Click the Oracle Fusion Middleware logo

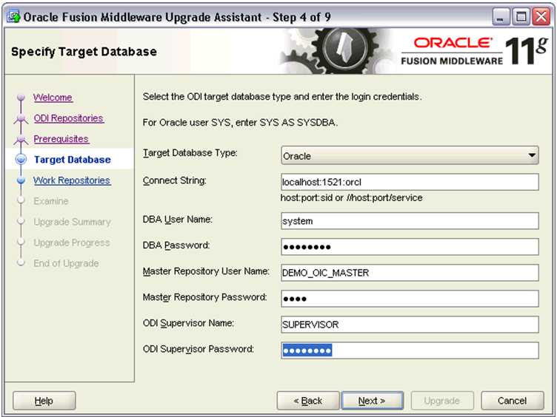(475, 52)
